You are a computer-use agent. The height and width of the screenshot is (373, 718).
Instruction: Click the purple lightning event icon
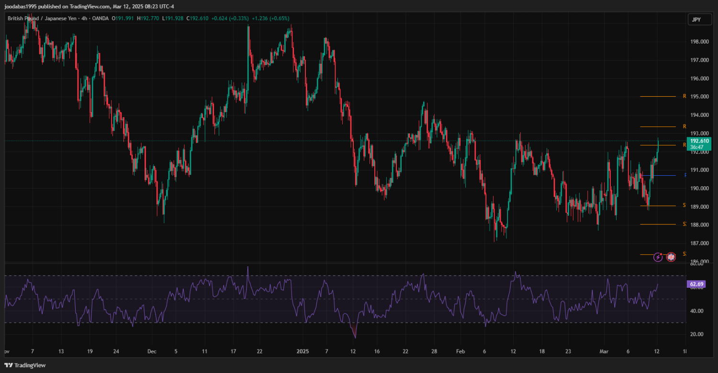(658, 257)
